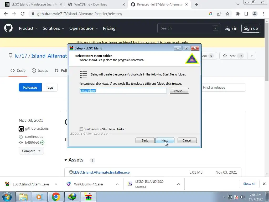Click the Chrome taskbar icon
The image size is (269, 202).
56,197
